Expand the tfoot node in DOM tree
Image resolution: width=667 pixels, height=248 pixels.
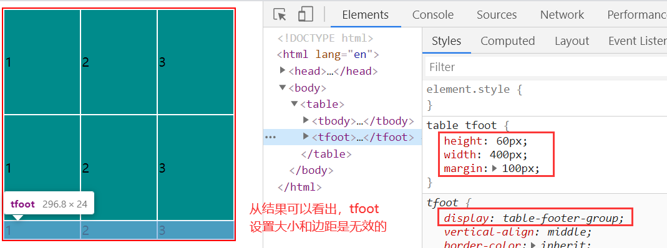(x=306, y=136)
